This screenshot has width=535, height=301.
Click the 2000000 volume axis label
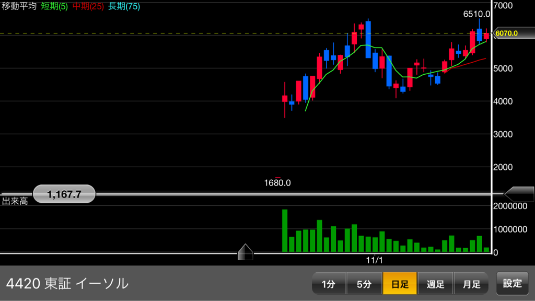510,206
